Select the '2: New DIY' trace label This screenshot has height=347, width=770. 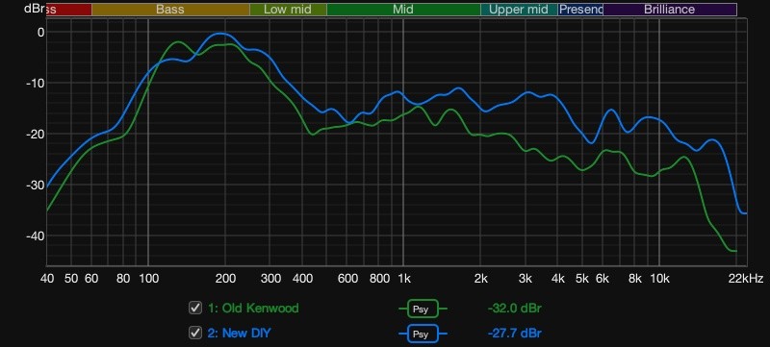(239, 334)
